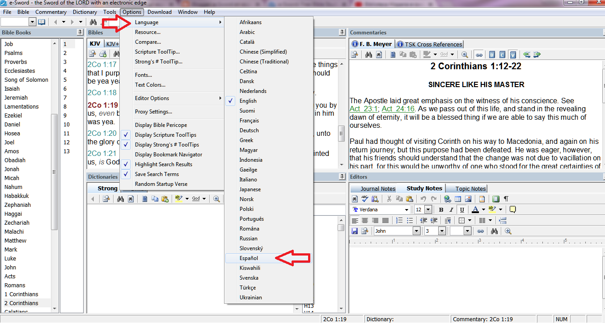The width and height of the screenshot is (605, 323).
Task: Apply italic formatting in the editor
Action: 451,210
